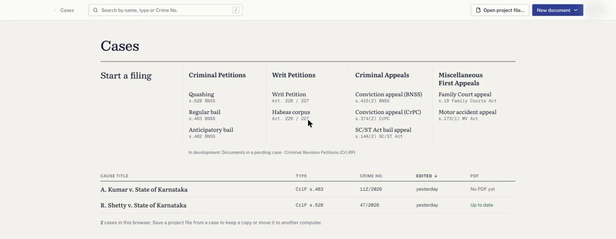616x239 pixels.
Task: Open A. Kumar v. State of Karnataka case
Action: (x=144, y=189)
